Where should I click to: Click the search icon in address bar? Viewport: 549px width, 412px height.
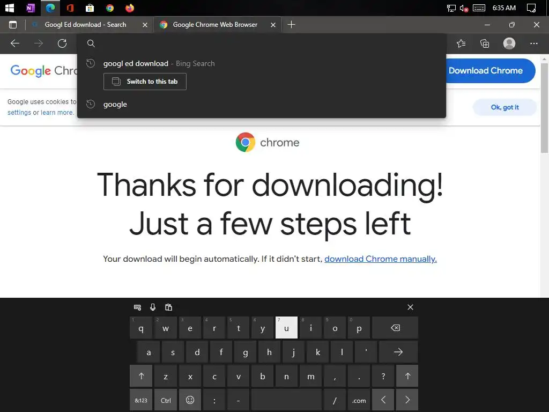click(91, 43)
